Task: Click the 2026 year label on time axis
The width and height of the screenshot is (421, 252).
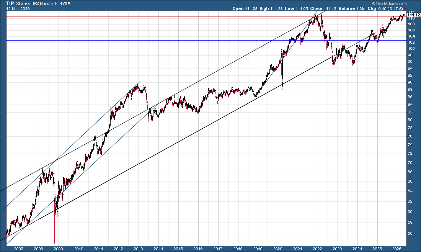Action: tap(397, 249)
